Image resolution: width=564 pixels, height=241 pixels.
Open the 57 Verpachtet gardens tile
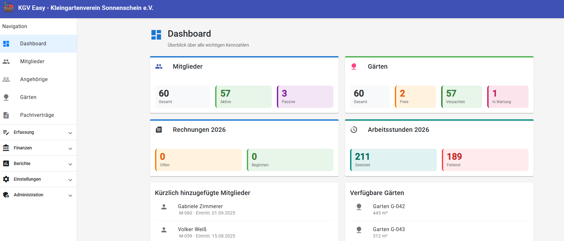tap(462, 97)
